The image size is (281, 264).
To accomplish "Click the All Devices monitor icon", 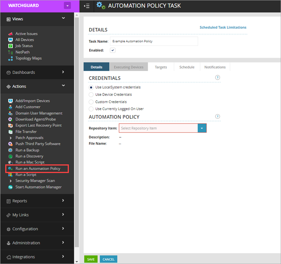I will [10, 40].
